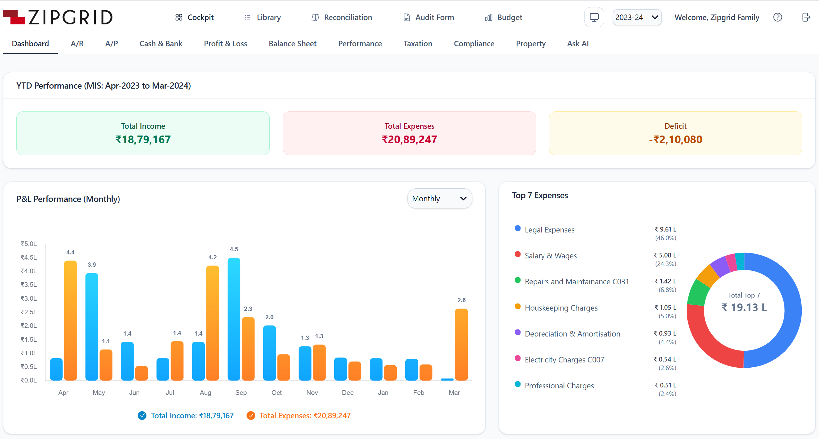
Task: Open the Monthly period dropdown
Action: (x=439, y=199)
